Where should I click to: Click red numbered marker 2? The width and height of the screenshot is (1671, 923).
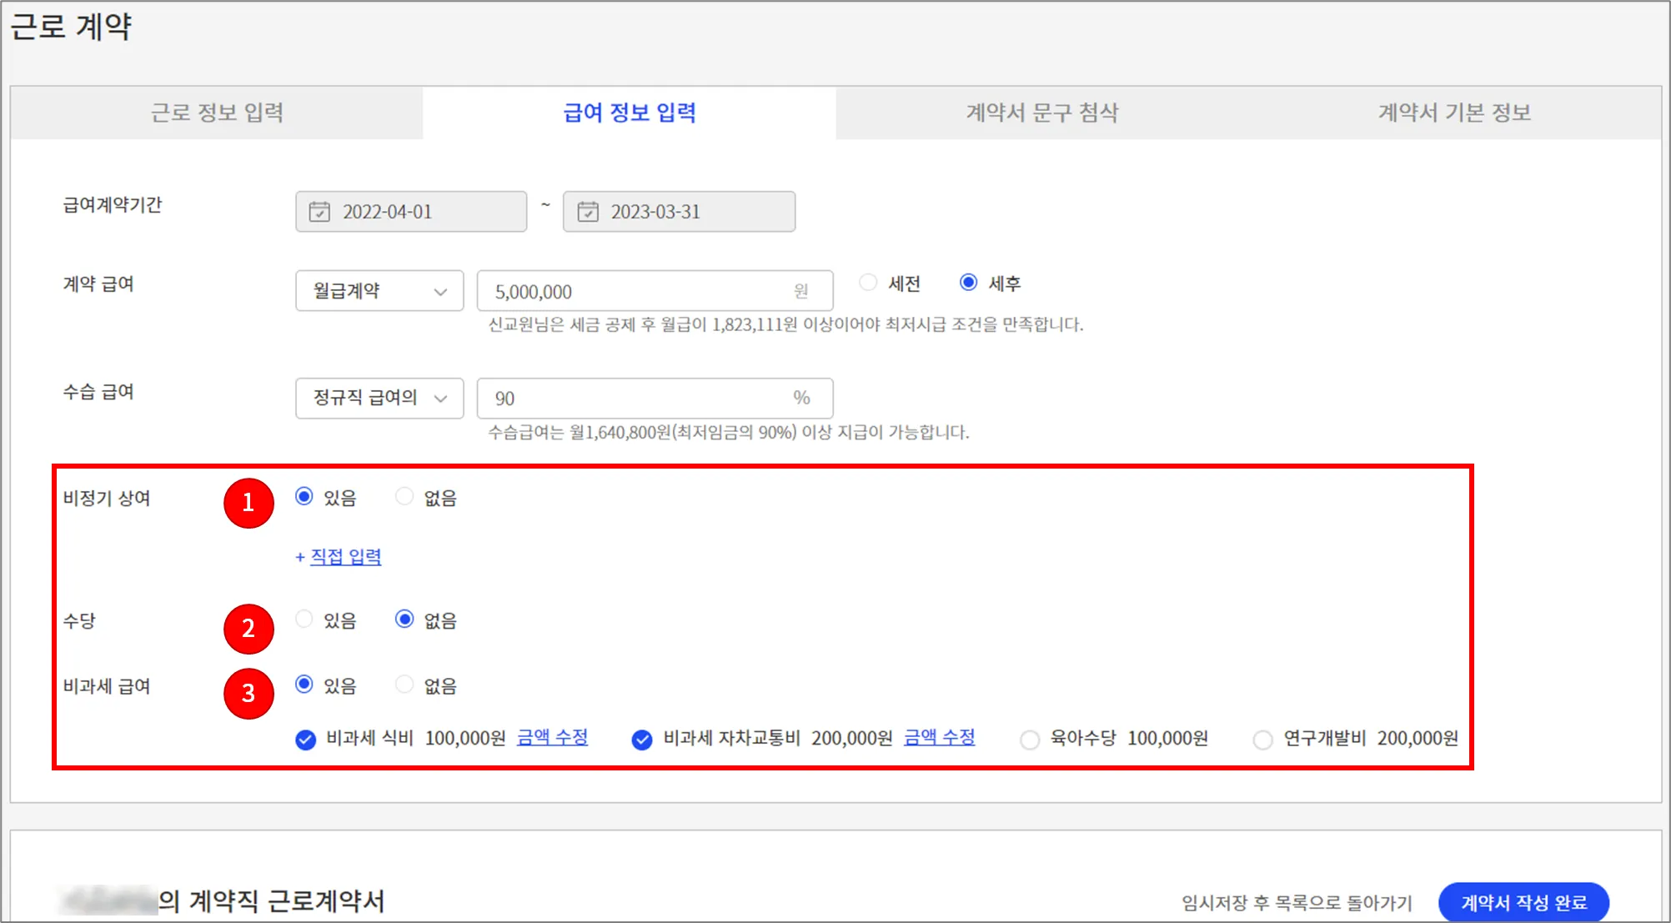coord(248,629)
